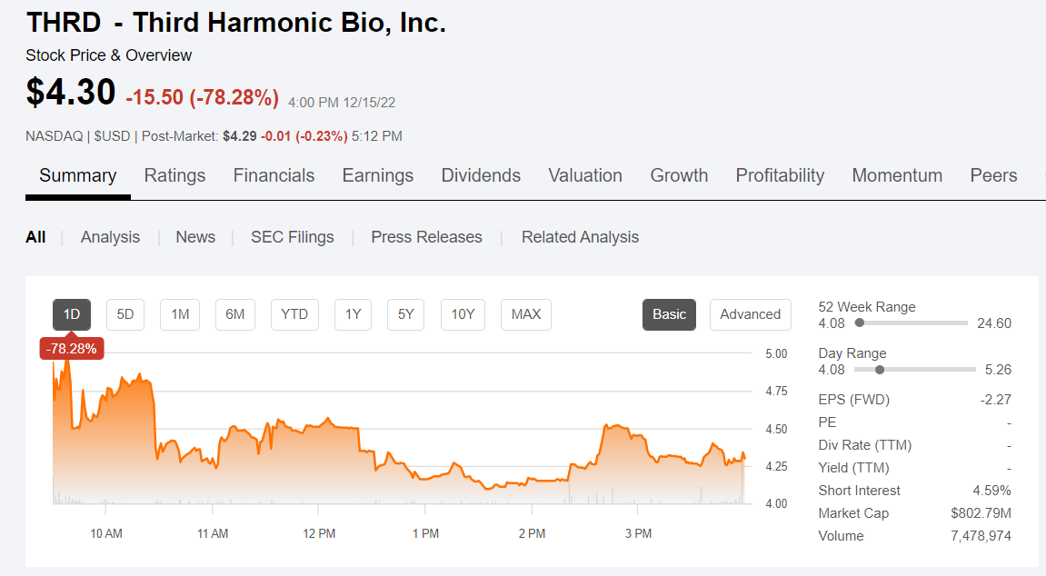Click the -78.28% chart change badge
The height and width of the screenshot is (576, 1046).
pos(72,348)
